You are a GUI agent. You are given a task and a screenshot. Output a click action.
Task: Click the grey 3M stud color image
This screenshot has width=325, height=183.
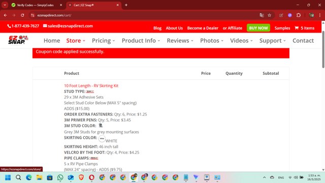(101, 126)
